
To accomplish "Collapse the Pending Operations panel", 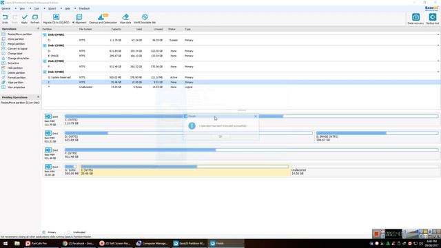I will pos(38,97).
